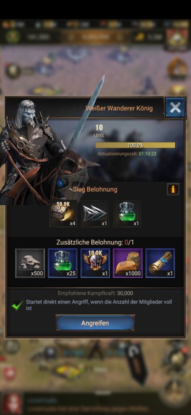Select the stone x500 additional reward
The width and height of the screenshot is (191, 415).
(x=30, y=263)
